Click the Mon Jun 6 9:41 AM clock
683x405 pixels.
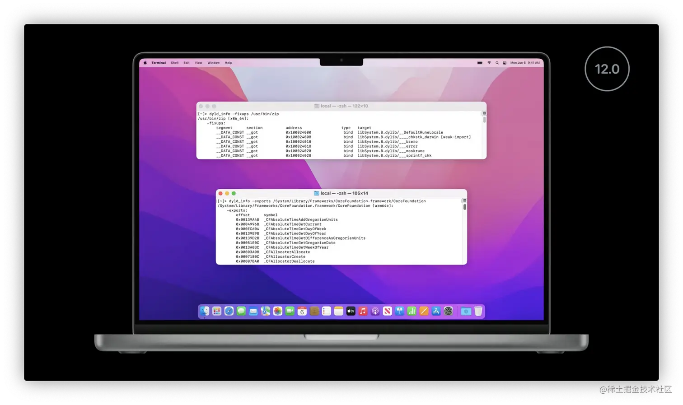pos(525,63)
